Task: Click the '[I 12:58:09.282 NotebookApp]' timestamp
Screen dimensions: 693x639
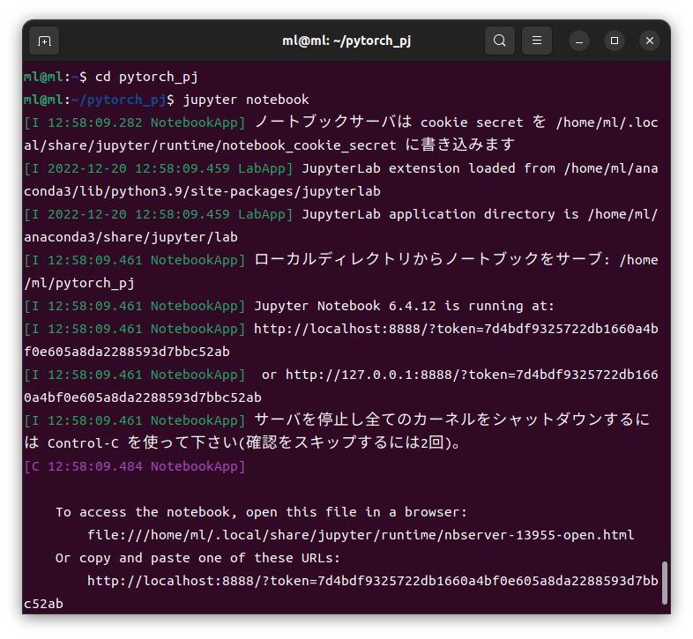Action: 135,123
